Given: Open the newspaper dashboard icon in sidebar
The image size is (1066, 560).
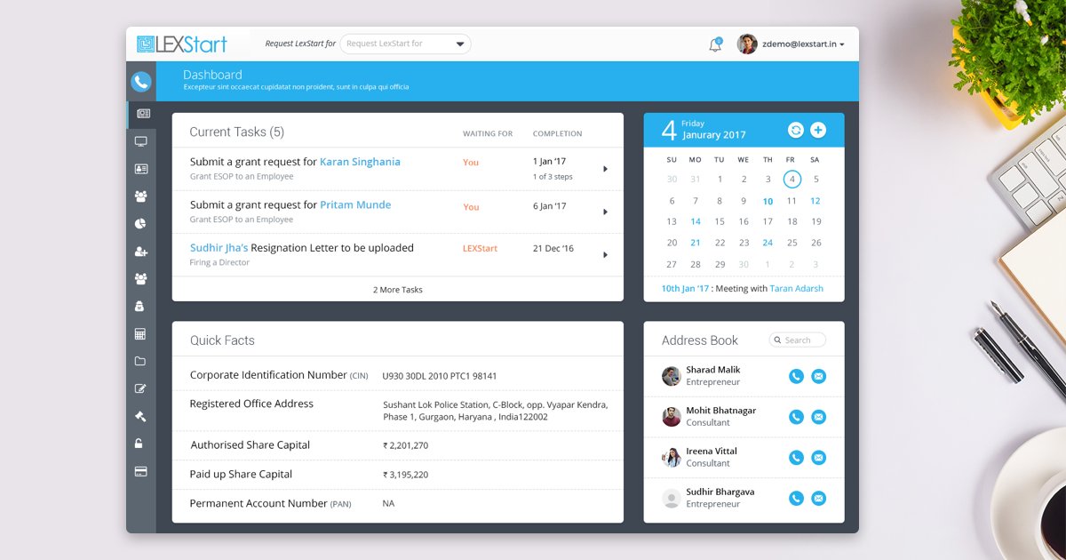Looking at the screenshot, I should pos(143,114).
